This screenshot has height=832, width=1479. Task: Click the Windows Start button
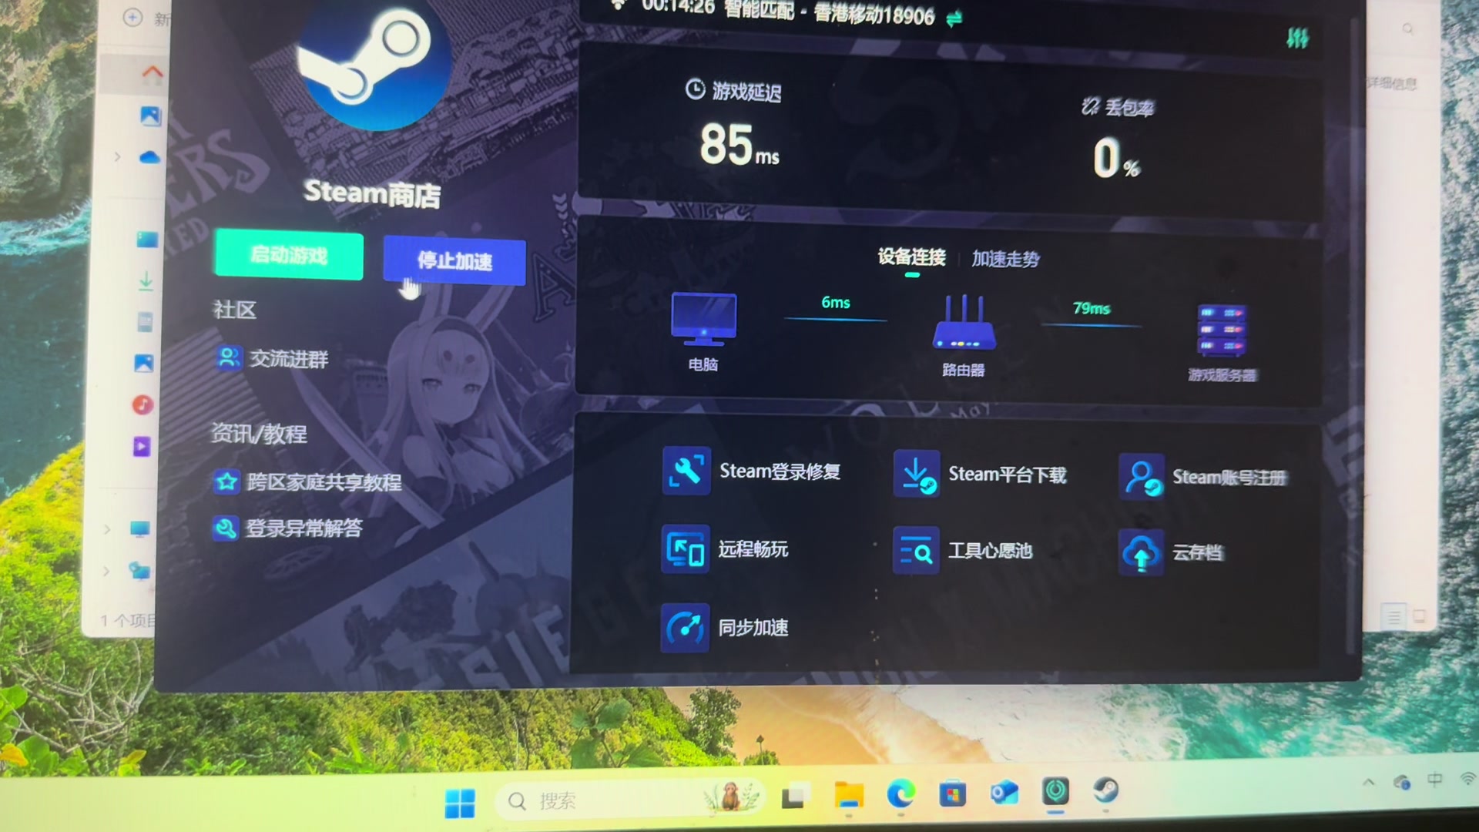point(460,803)
